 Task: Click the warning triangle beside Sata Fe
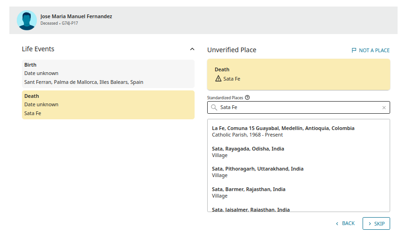[218, 79]
